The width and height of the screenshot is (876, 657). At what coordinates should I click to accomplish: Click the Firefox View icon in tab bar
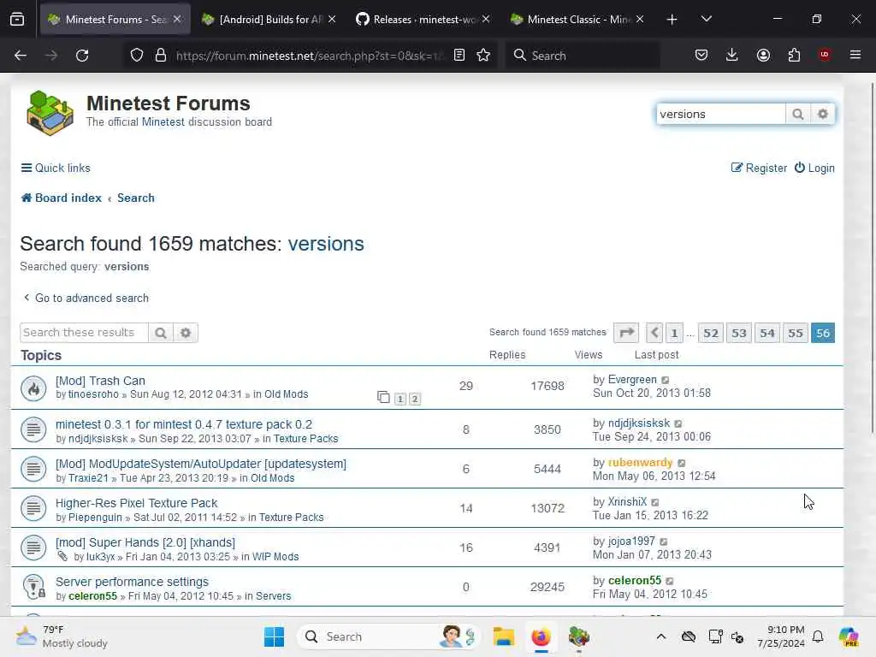(17, 20)
